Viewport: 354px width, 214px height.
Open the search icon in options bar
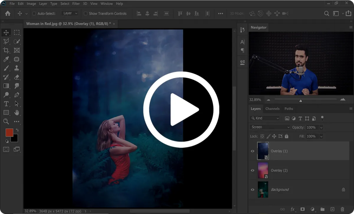coord(327,14)
